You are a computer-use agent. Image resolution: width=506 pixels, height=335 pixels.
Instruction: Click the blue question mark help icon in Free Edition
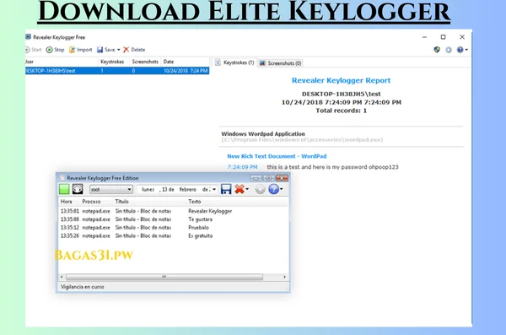coord(273,189)
